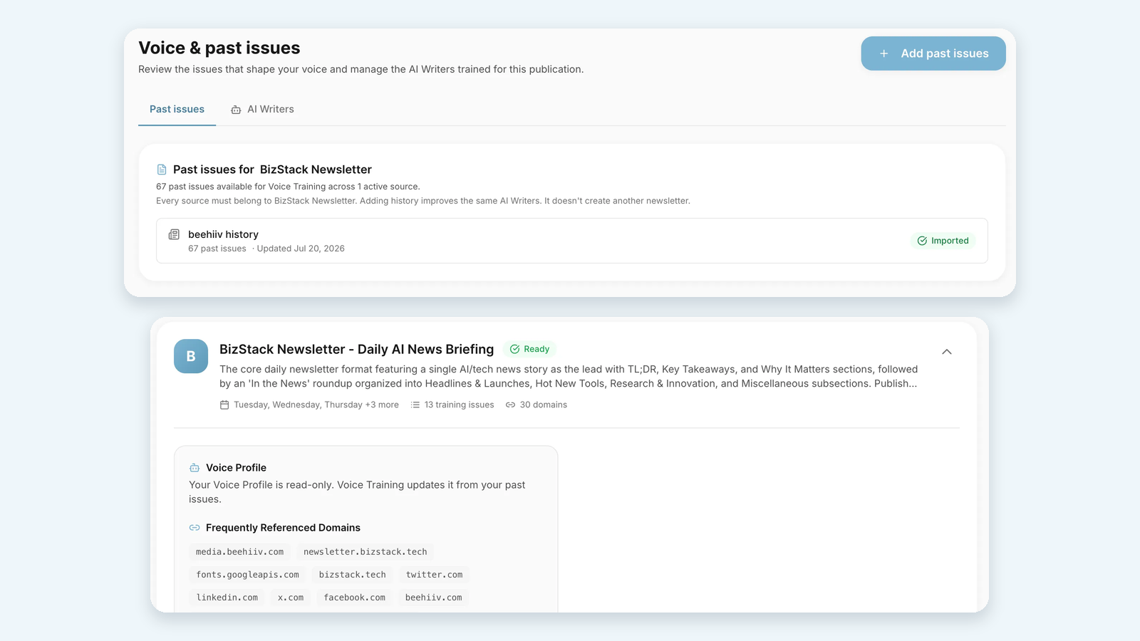Image resolution: width=1140 pixels, height=641 pixels.
Task: Select the twitter.com domain chip
Action: (435, 575)
